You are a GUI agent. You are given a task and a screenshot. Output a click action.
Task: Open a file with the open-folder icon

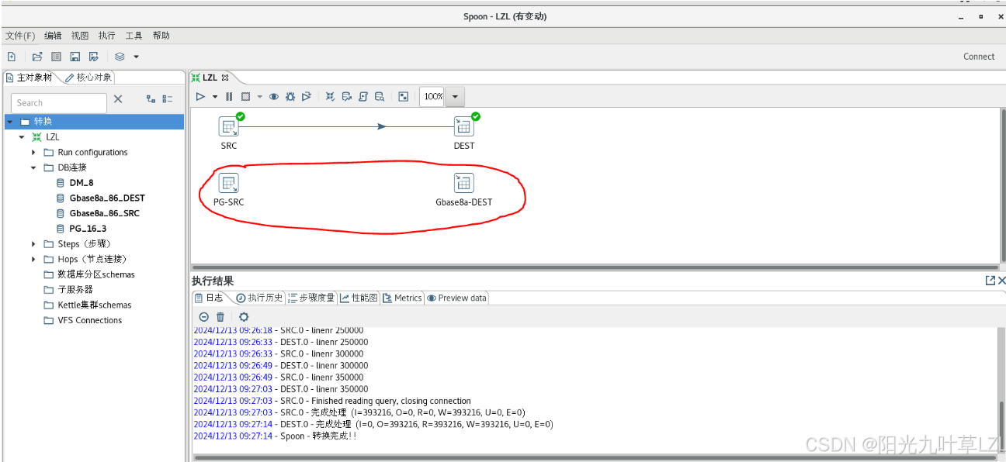tap(37, 57)
